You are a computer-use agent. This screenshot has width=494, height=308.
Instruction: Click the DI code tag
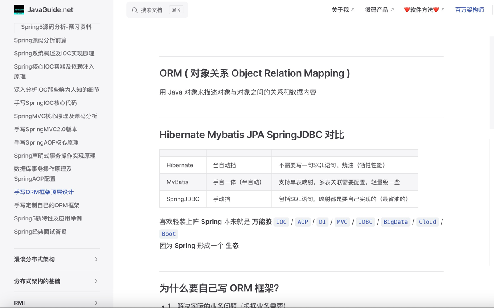pyautogui.click(x=322, y=222)
